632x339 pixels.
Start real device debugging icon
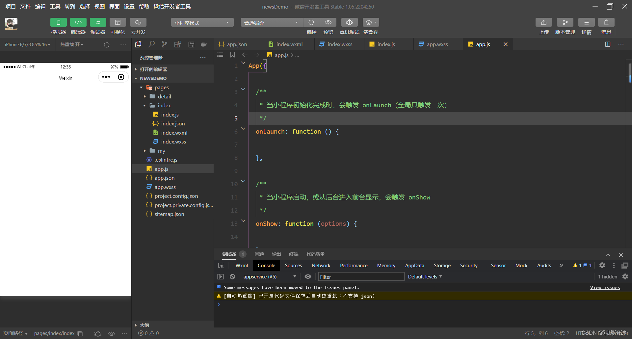pyautogui.click(x=350, y=22)
